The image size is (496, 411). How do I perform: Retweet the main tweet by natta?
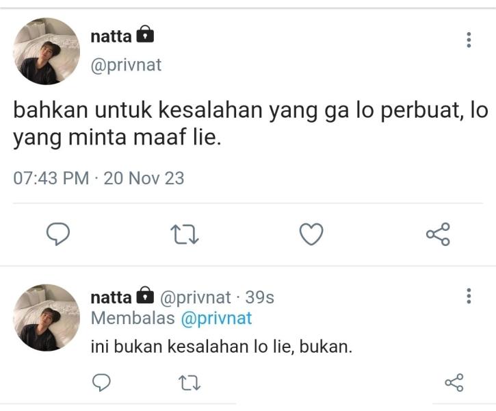[x=184, y=235]
